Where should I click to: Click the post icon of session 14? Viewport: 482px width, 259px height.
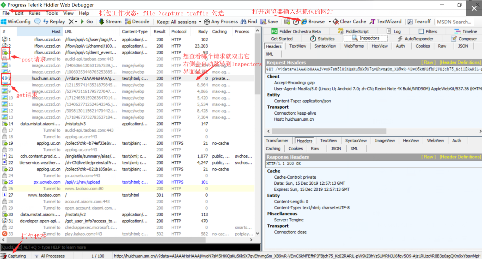(x=4, y=123)
